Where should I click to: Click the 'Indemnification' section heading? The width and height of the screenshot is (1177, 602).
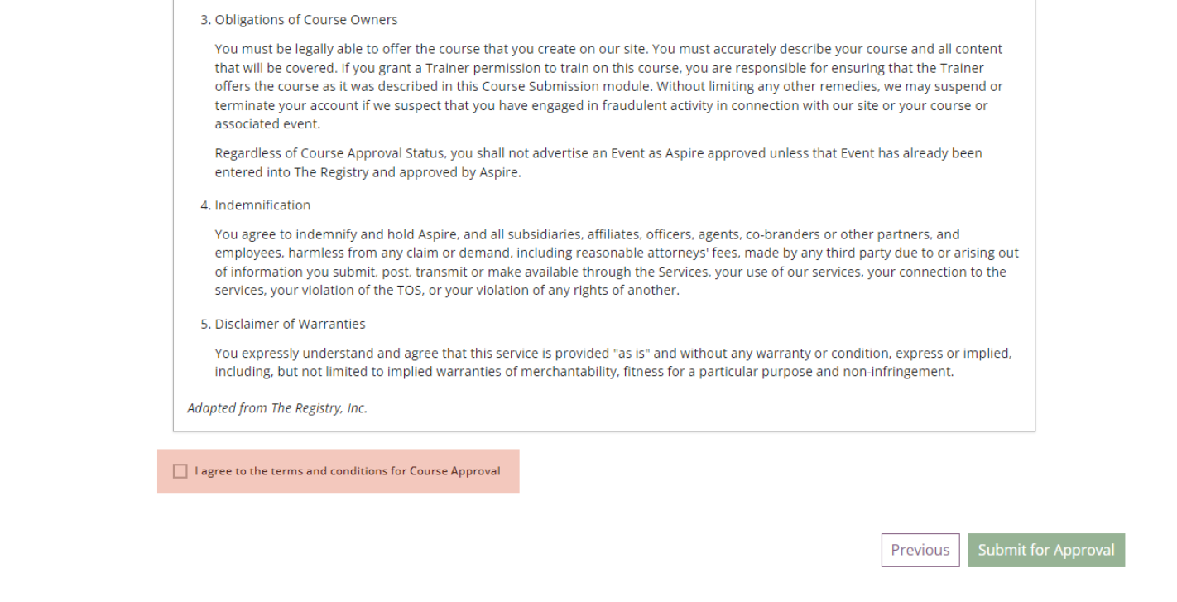(262, 205)
